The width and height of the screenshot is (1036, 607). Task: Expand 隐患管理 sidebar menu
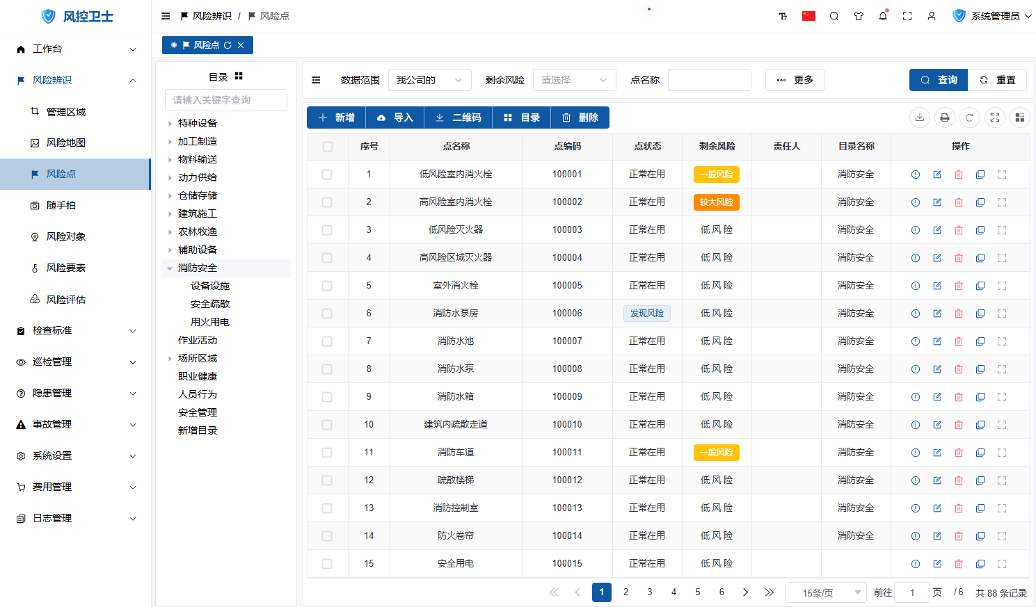(x=75, y=393)
